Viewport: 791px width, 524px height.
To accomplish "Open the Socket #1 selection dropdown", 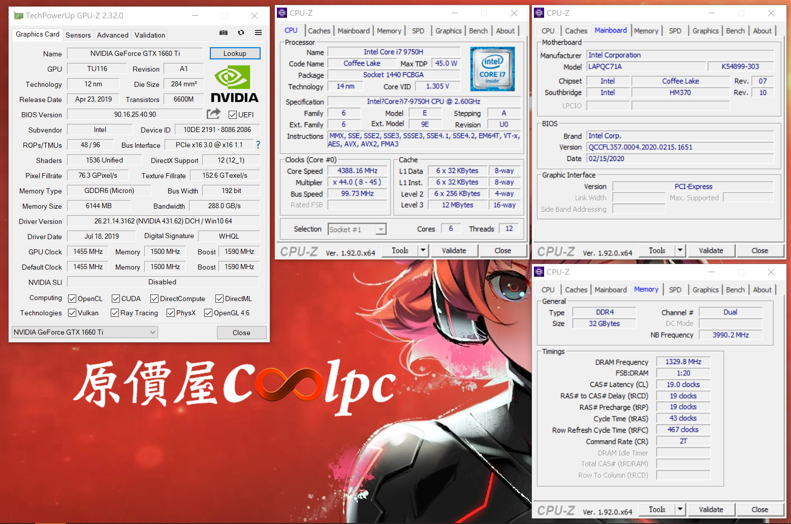I will coord(357,230).
